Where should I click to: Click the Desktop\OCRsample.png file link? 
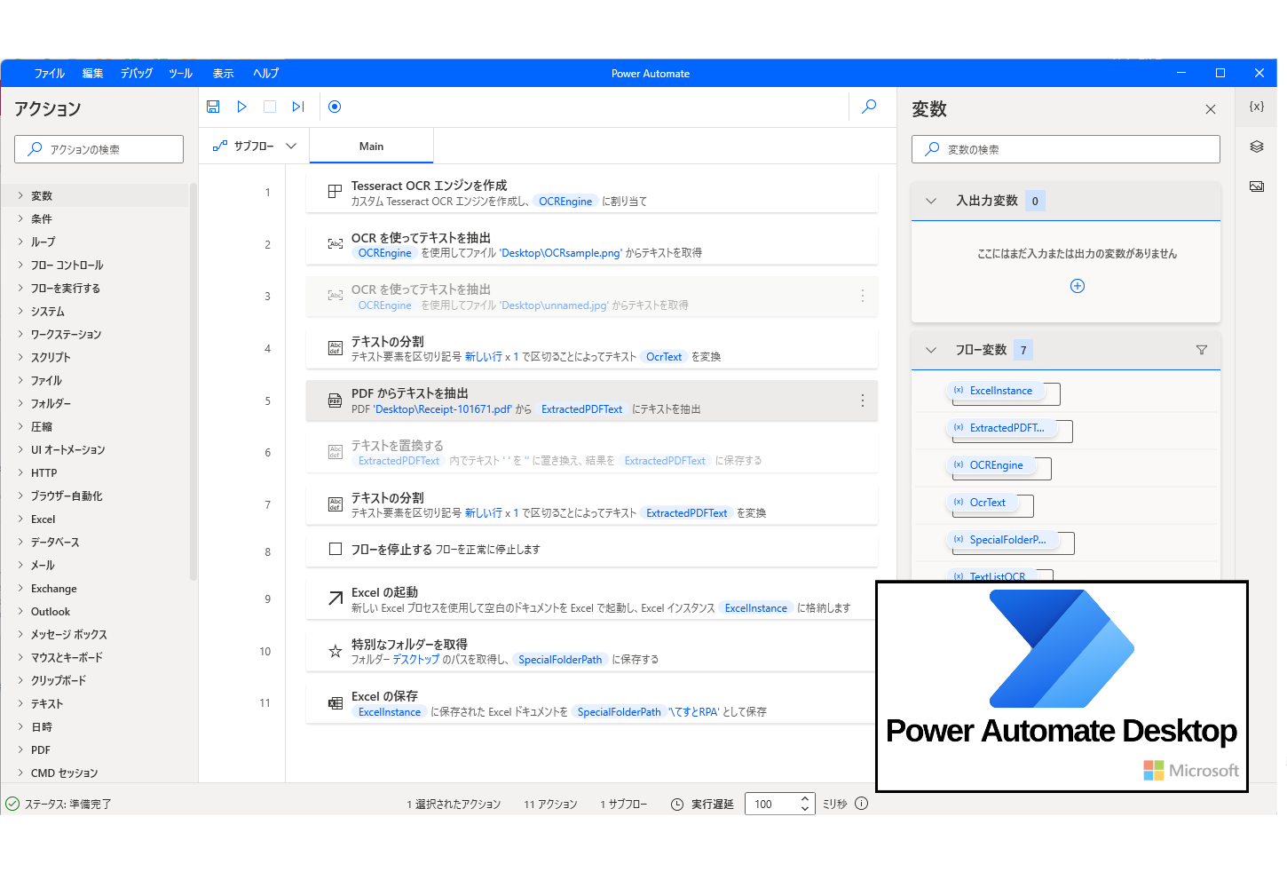click(561, 253)
